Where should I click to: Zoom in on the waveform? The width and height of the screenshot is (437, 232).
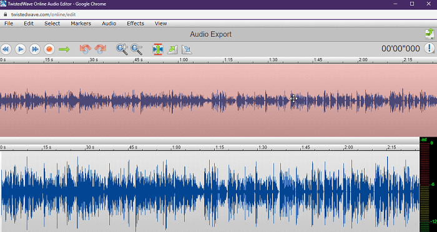(122, 49)
